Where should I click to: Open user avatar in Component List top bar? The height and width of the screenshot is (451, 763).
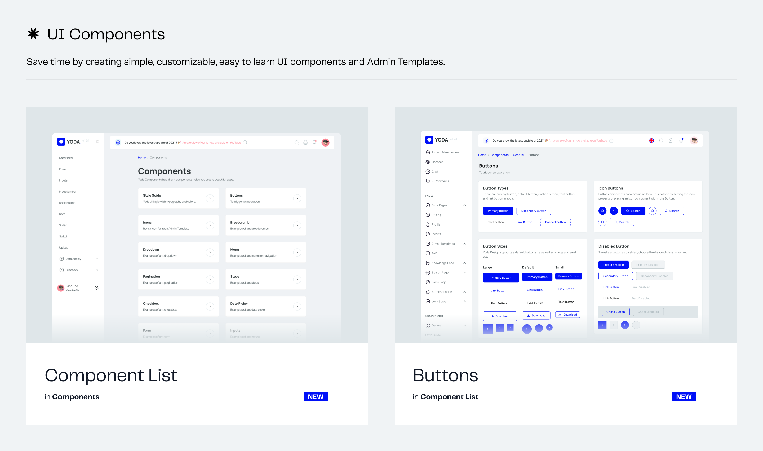(325, 143)
